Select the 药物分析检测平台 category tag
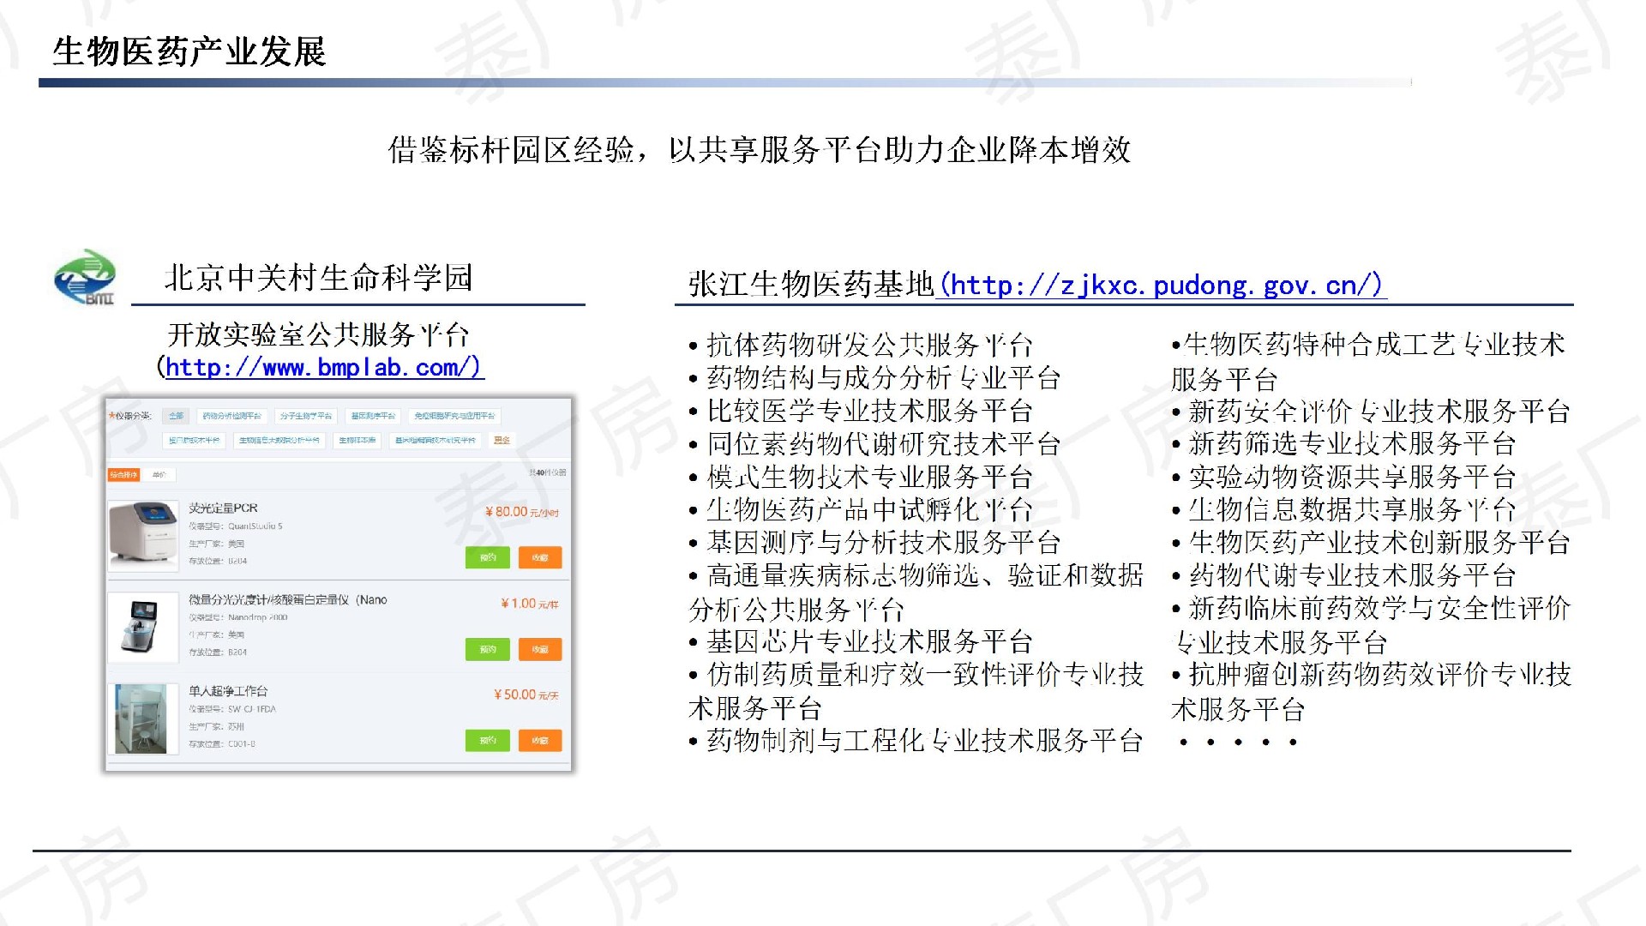The image size is (1646, 926). point(231,416)
